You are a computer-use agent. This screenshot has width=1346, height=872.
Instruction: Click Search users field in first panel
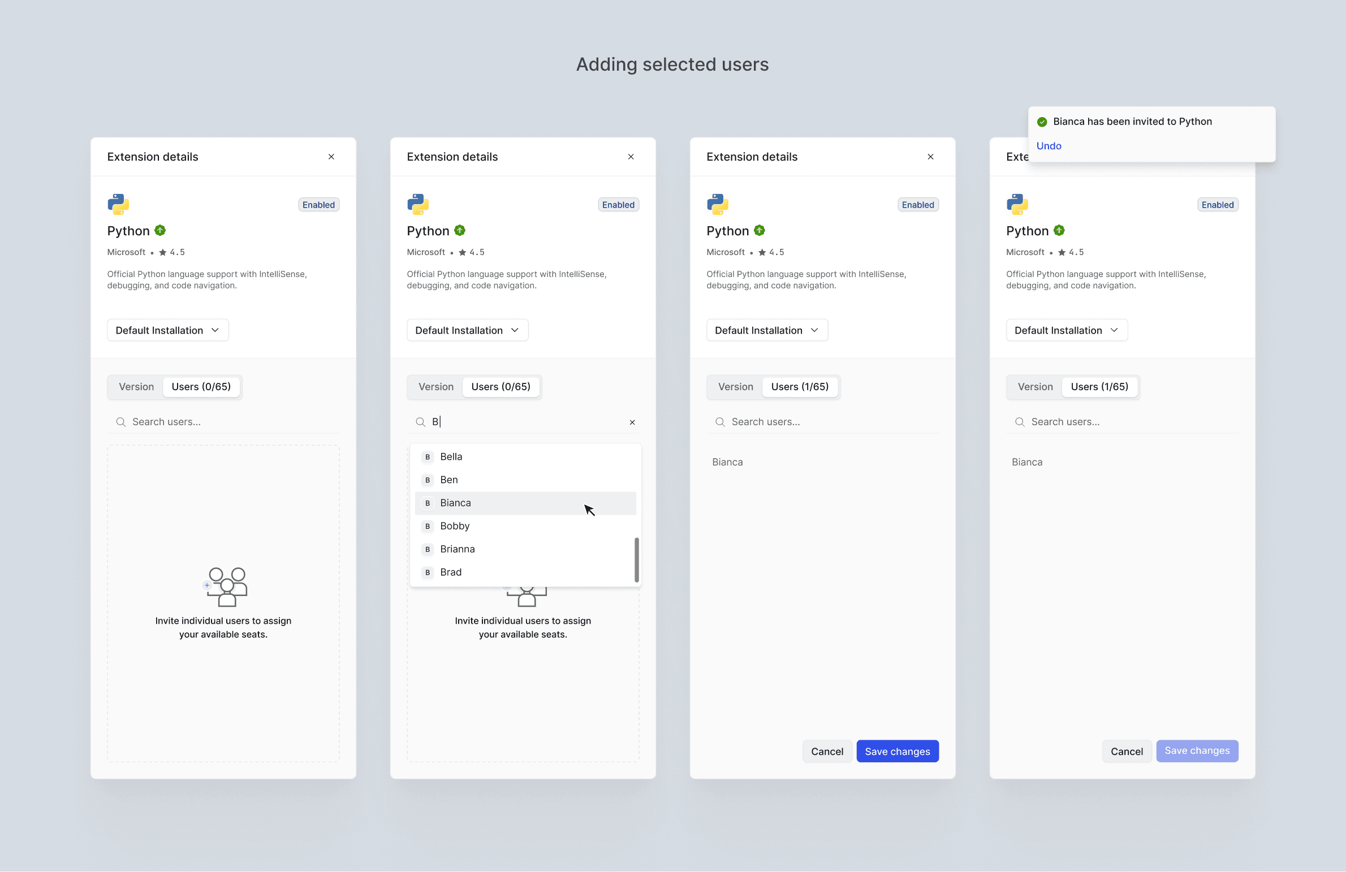point(226,422)
